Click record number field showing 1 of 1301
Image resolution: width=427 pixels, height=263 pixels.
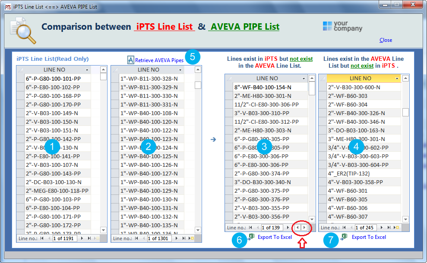click(159, 238)
